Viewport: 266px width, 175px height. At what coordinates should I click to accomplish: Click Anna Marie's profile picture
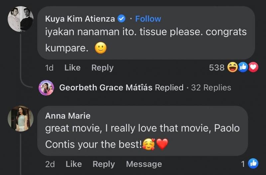pyautogui.click(x=20, y=119)
